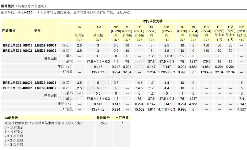Click the t1' (P256) column header
The height and width of the screenshot is (150, 247).
pos(139,33)
